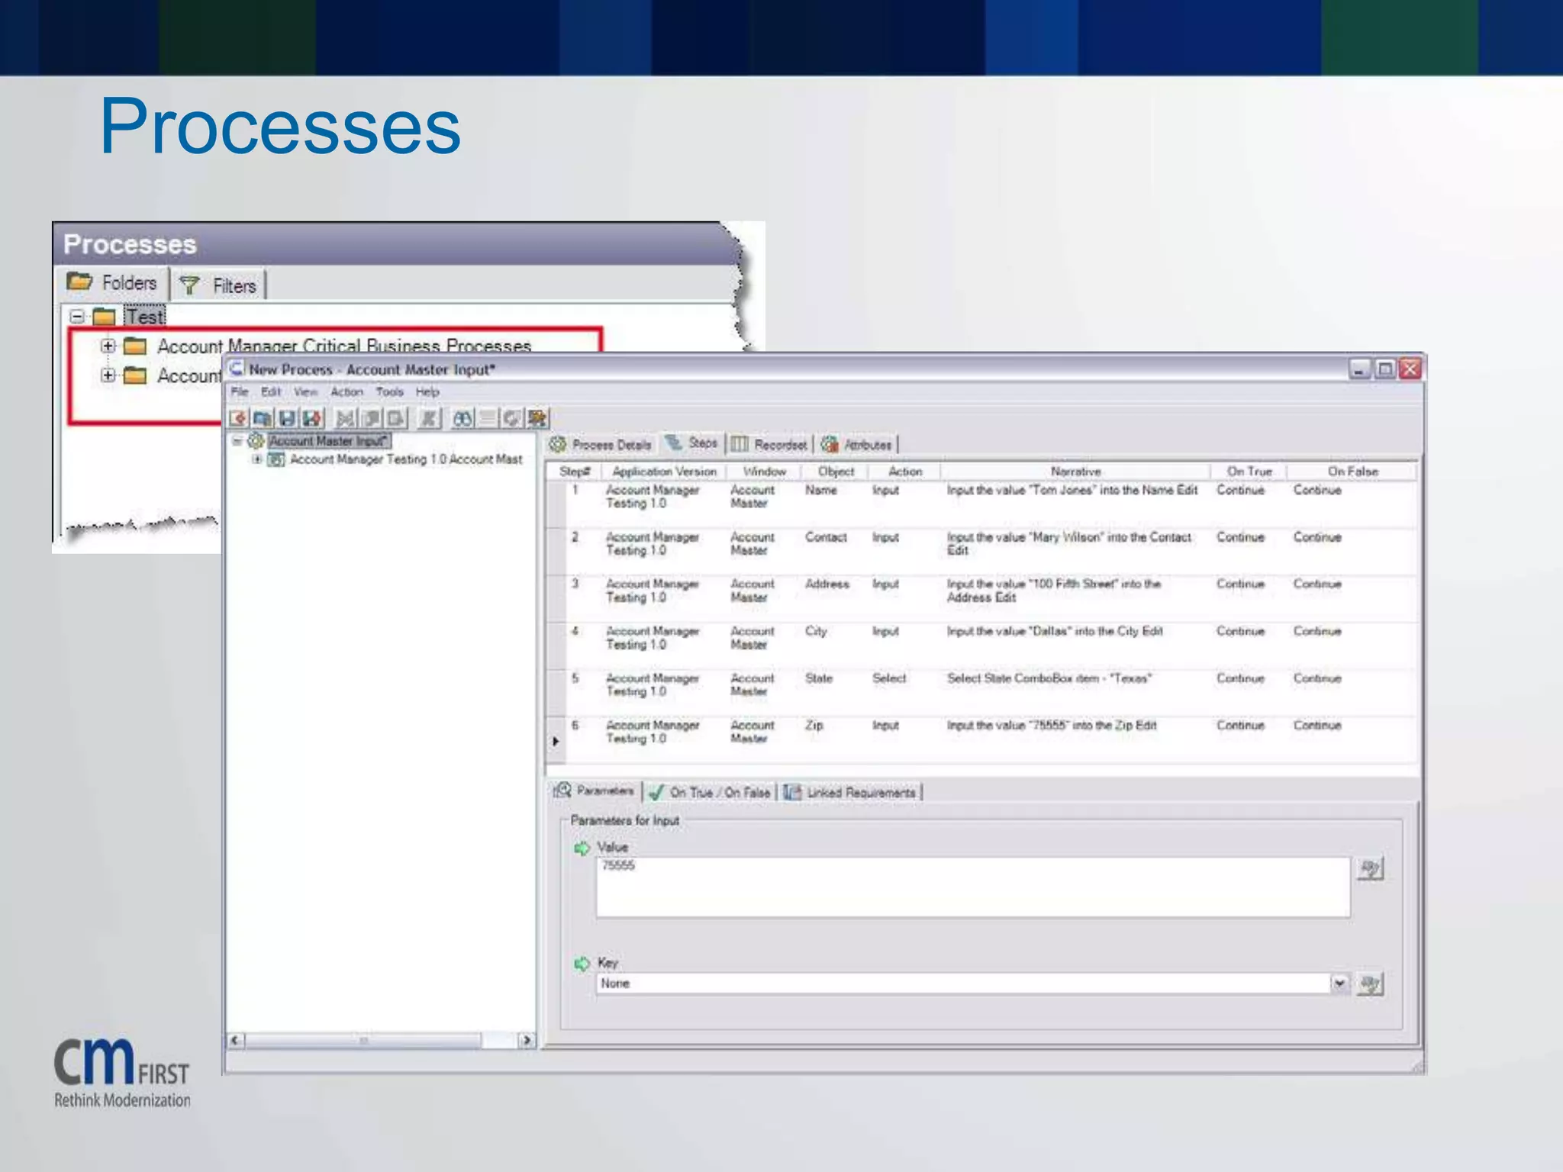Click the grayed refresh toolbar icon

tap(511, 418)
